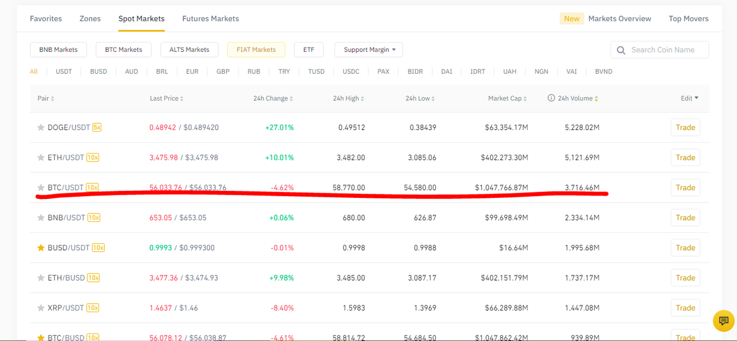Screen dimensions: 737x341
Task: Click the 10x margin badge on BTC/USDT
Action: [x=92, y=187]
